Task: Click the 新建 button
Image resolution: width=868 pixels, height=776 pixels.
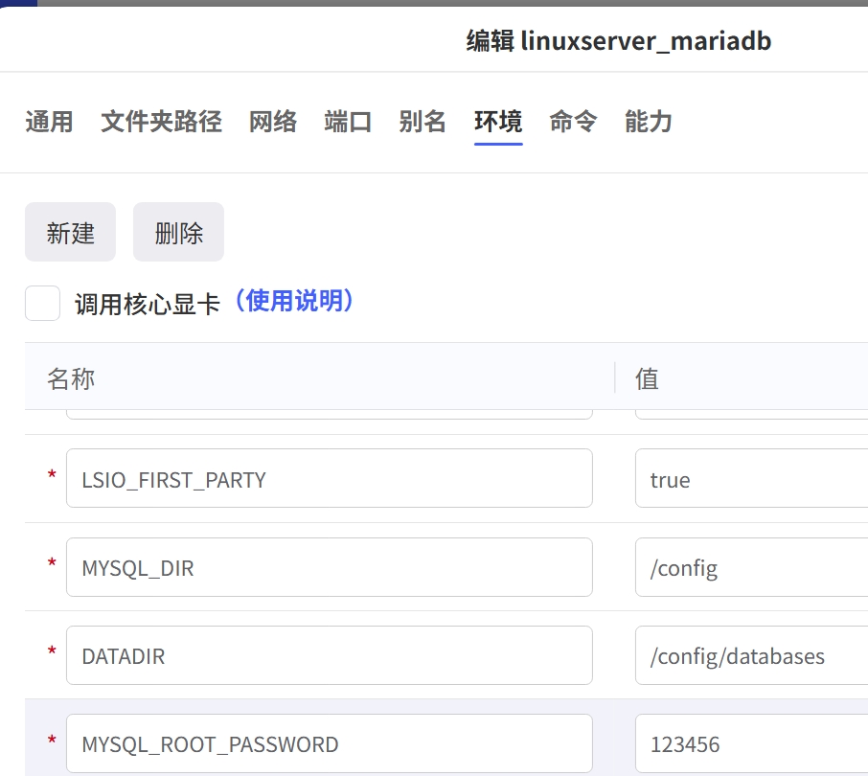Action: (x=70, y=232)
